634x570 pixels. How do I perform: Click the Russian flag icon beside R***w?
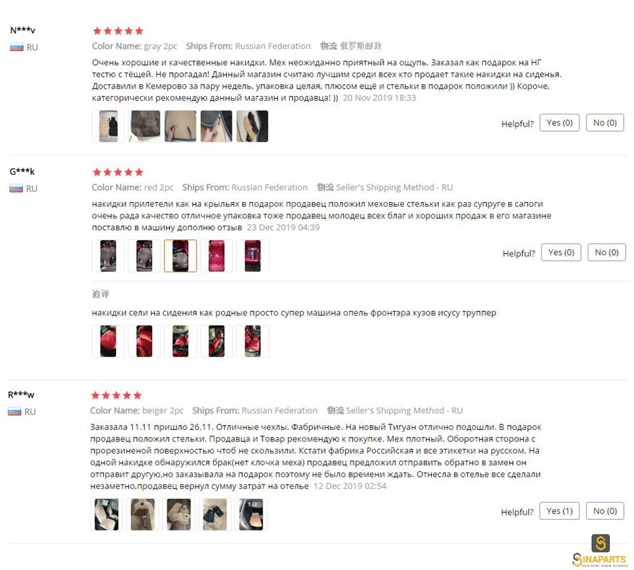click(x=15, y=412)
